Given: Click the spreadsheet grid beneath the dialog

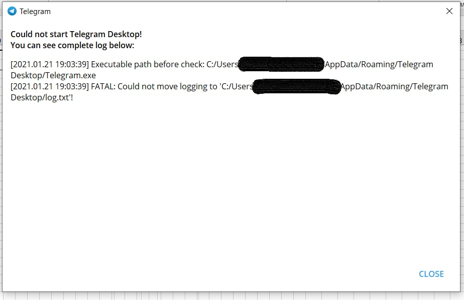Looking at the screenshot, I should tap(232, 296).
